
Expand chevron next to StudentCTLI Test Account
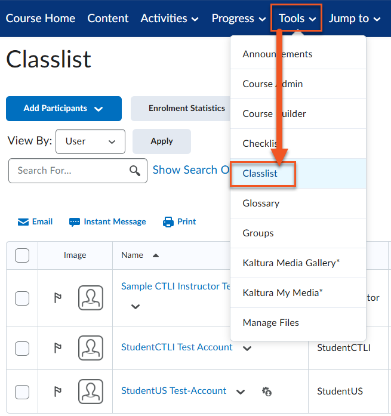[247, 348]
